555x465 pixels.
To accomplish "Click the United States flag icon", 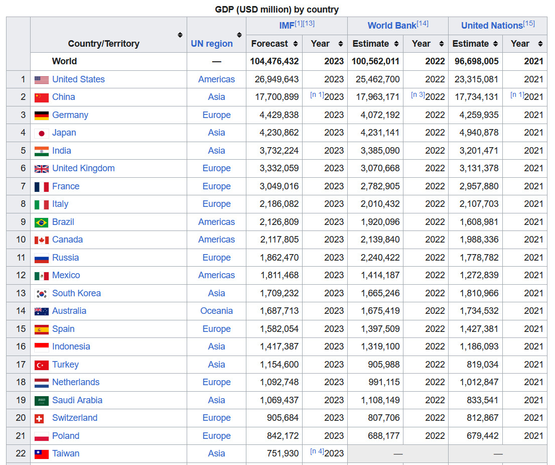I will tap(41, 80).
